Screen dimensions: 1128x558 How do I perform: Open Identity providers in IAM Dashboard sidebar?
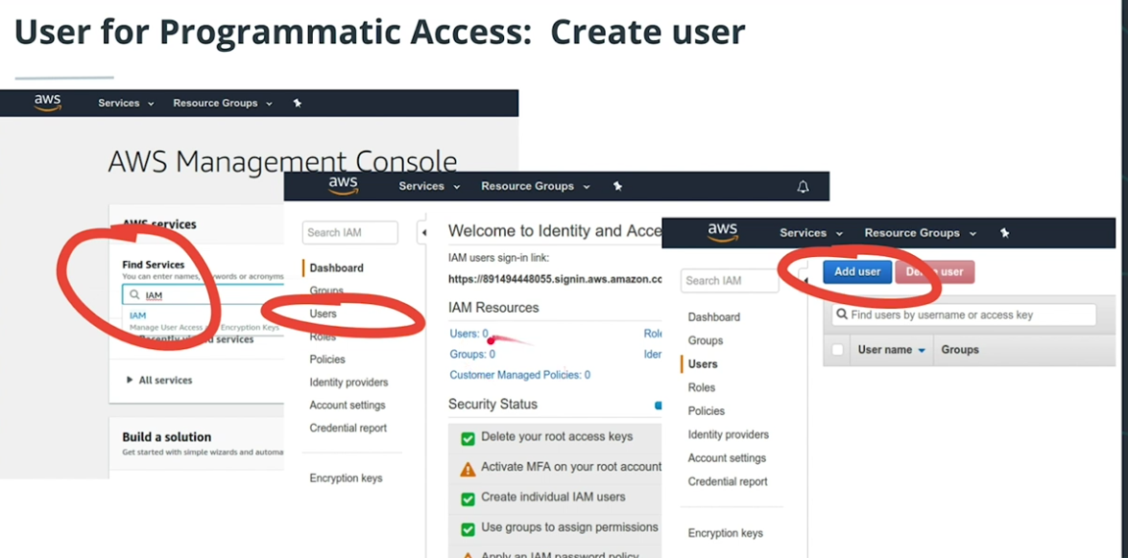pyautogui.click(x=348, y=382)
